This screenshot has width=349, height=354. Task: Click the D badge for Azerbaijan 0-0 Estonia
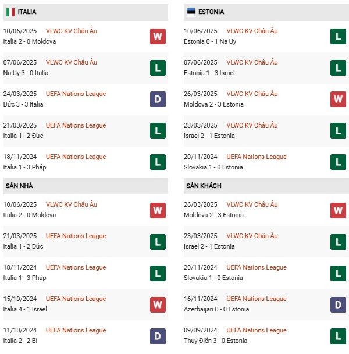coord(339,305)
